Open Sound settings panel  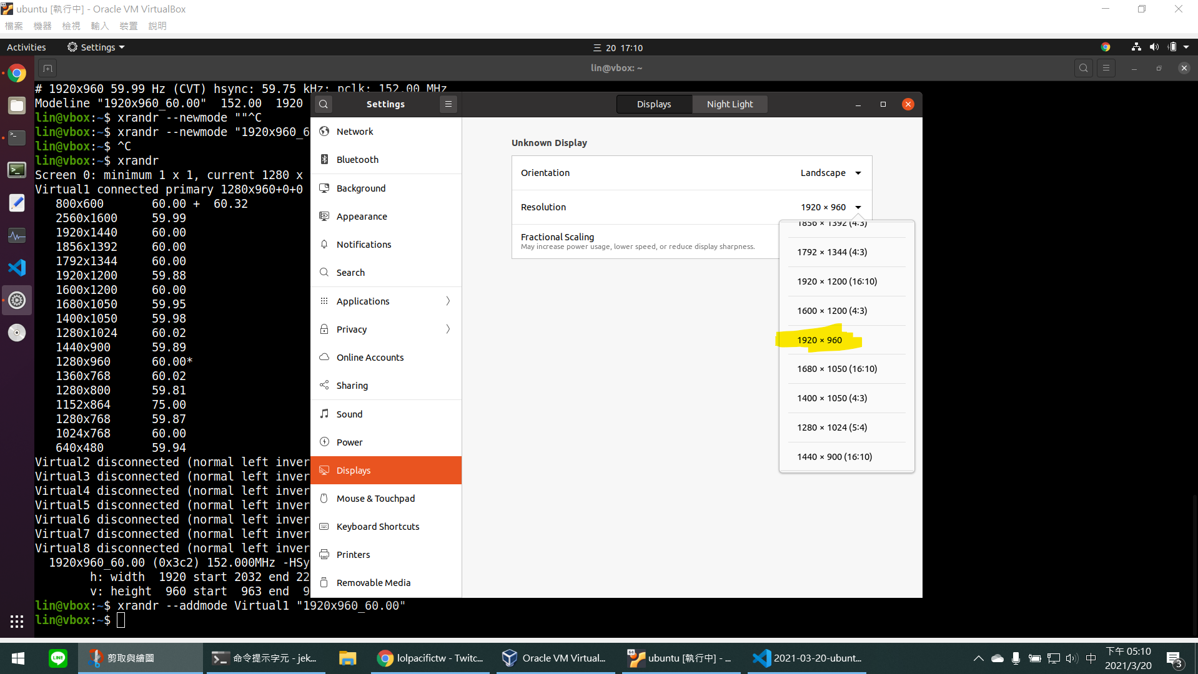pyautogui.click(x=386, y=414)
